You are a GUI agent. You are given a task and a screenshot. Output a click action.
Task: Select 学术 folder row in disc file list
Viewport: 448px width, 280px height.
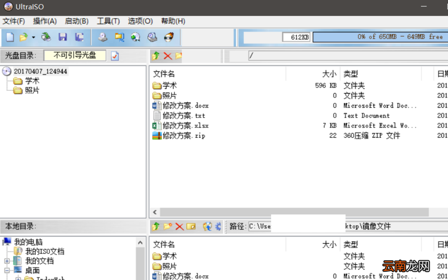tap(169, 85)
